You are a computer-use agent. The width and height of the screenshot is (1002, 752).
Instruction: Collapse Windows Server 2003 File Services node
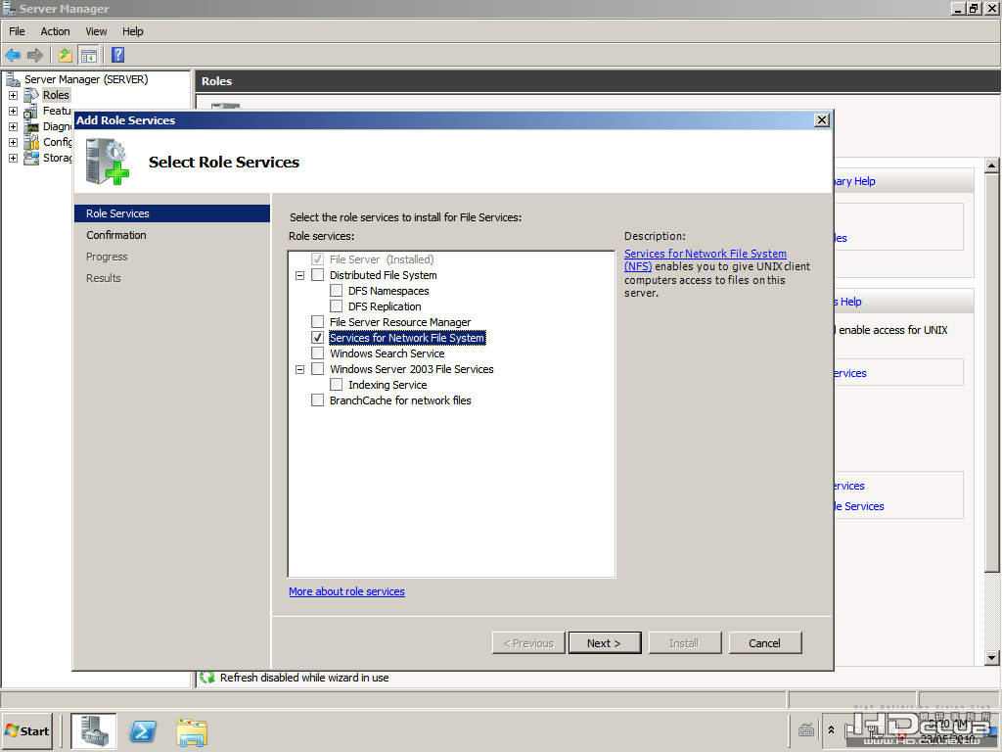[299, 369]
